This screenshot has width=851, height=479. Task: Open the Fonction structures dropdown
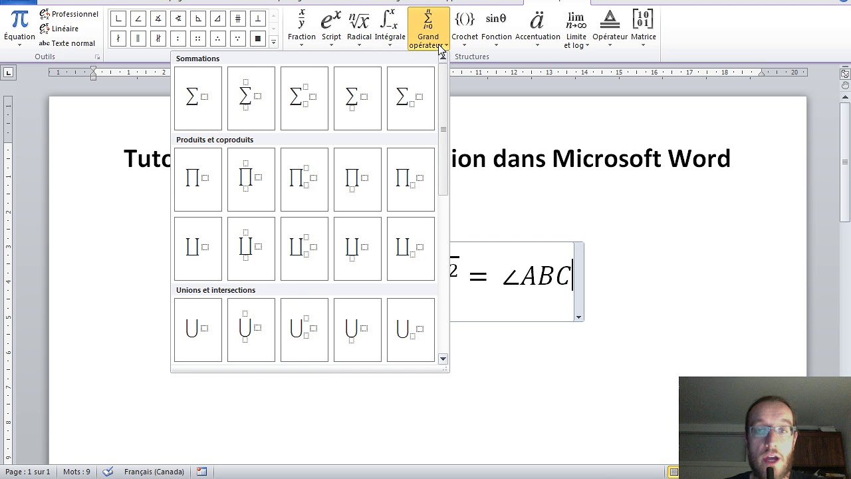click(x=496, y=29)
